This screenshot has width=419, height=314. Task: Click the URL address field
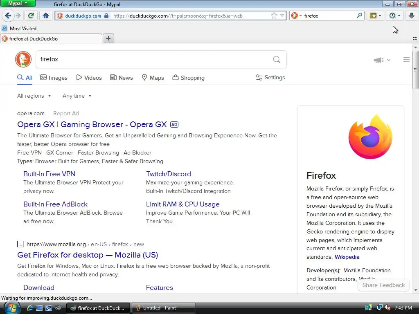[190, 16]
